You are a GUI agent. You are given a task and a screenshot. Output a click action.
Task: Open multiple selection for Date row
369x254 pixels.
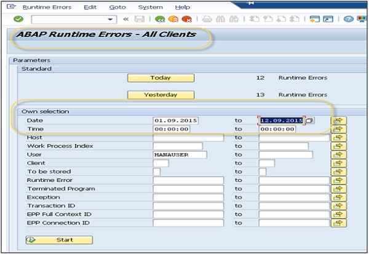[339, 121]
